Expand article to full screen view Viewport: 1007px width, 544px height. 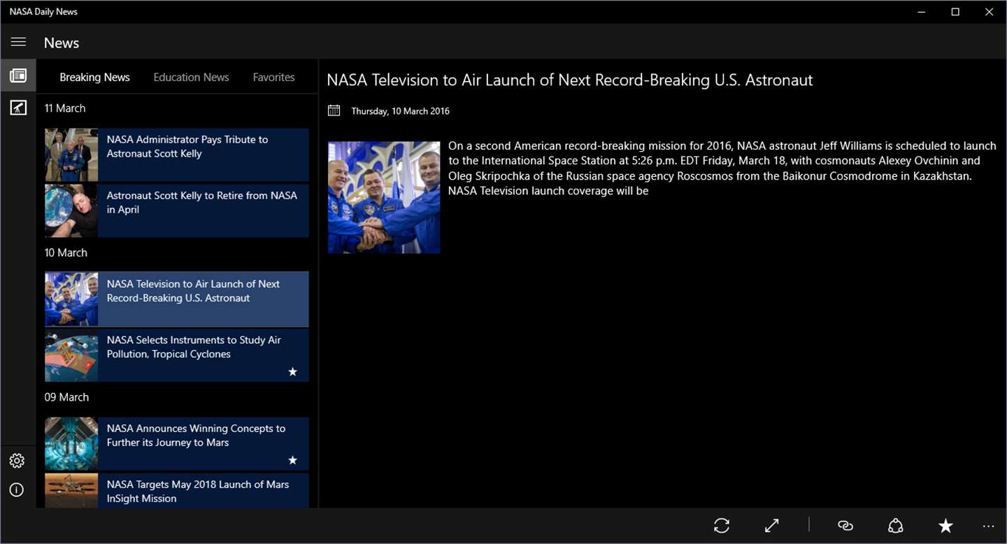pos(772,526)
